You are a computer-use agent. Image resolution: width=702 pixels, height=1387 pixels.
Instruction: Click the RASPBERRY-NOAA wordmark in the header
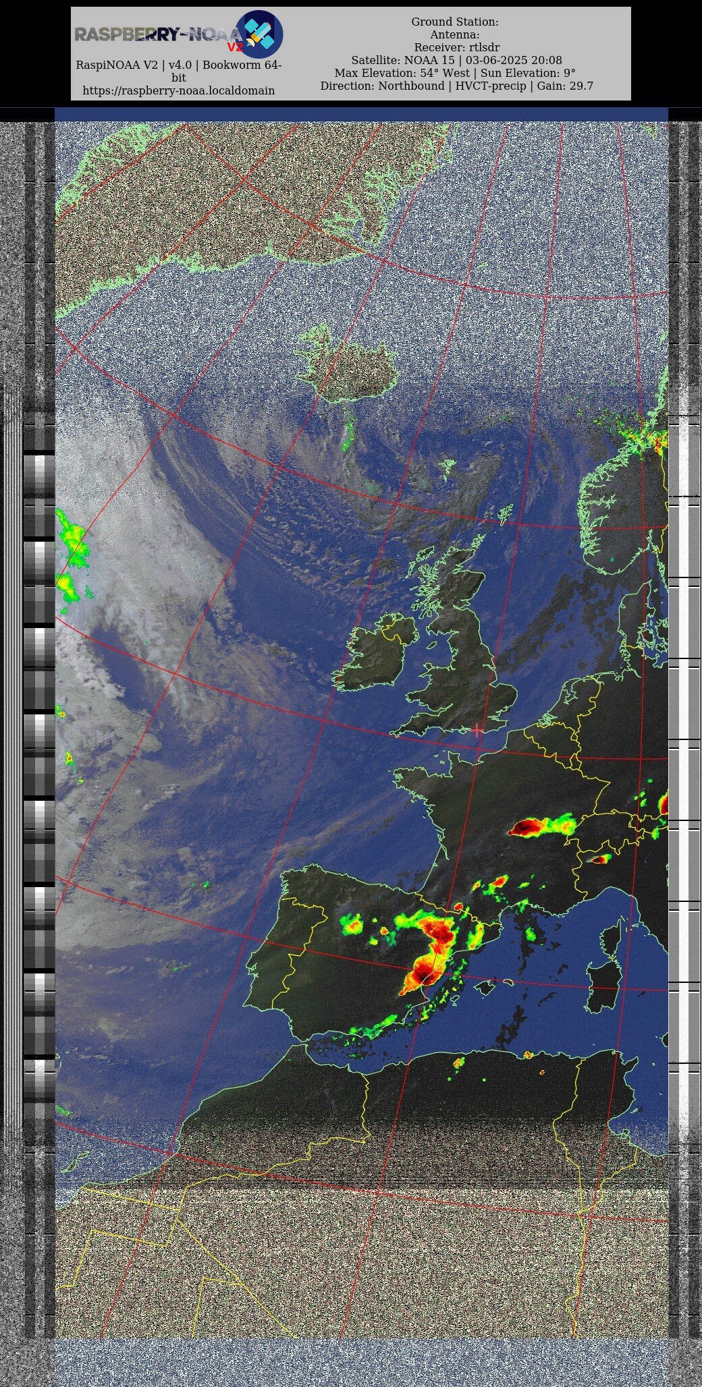[x=159, y=34]
